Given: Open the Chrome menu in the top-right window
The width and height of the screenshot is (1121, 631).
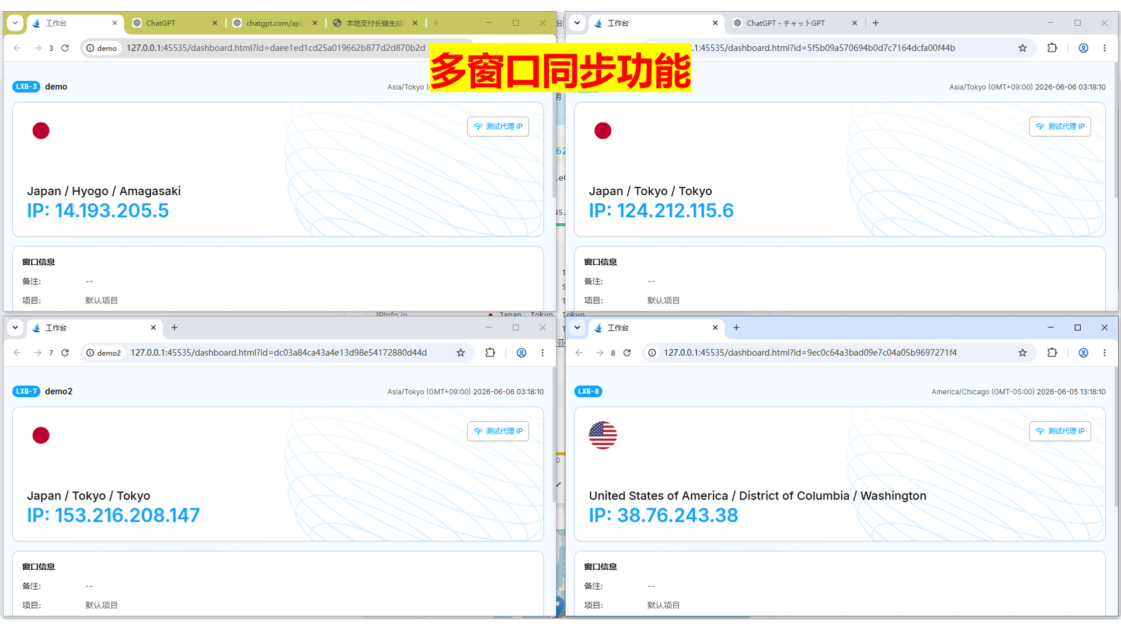Looking at the screenshot, I should (1104, 48).
